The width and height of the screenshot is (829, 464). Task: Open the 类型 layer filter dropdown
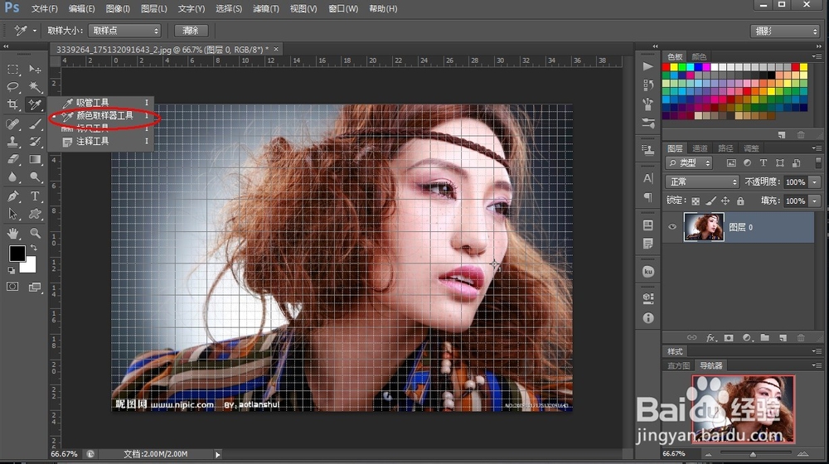click(689, 162)
